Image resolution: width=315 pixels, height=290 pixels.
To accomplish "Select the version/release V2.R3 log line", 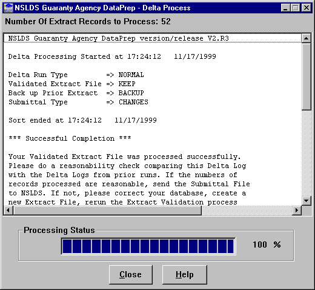I will (153, 38).
